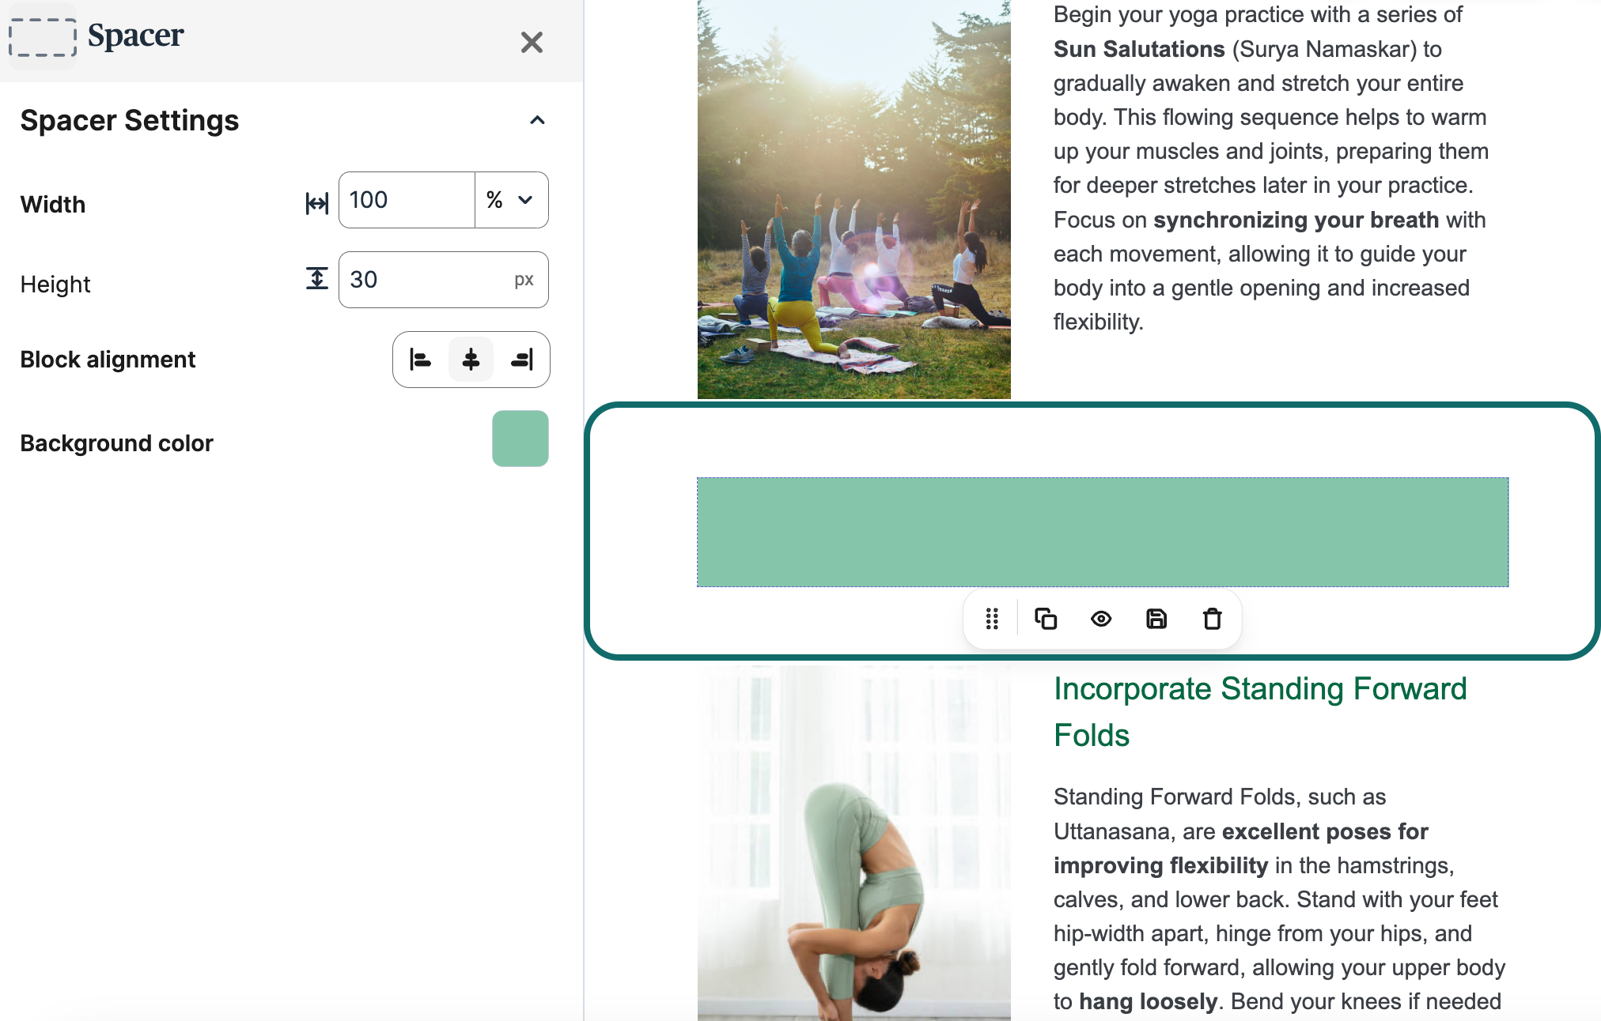Click the Width value input field
The height and width of the screenshot is (1021, 1601).
coord(407,200)
